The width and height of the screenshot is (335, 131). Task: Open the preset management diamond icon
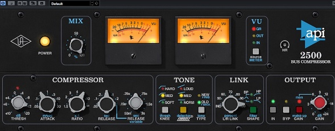coord(97,3)
